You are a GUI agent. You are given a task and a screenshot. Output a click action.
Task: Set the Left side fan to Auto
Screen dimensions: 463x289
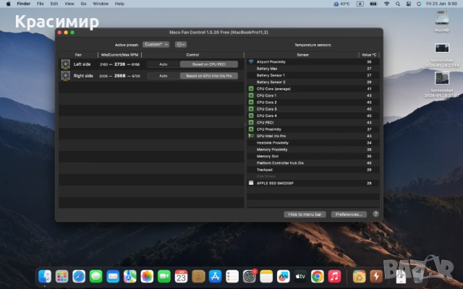(x=163, y=64)
